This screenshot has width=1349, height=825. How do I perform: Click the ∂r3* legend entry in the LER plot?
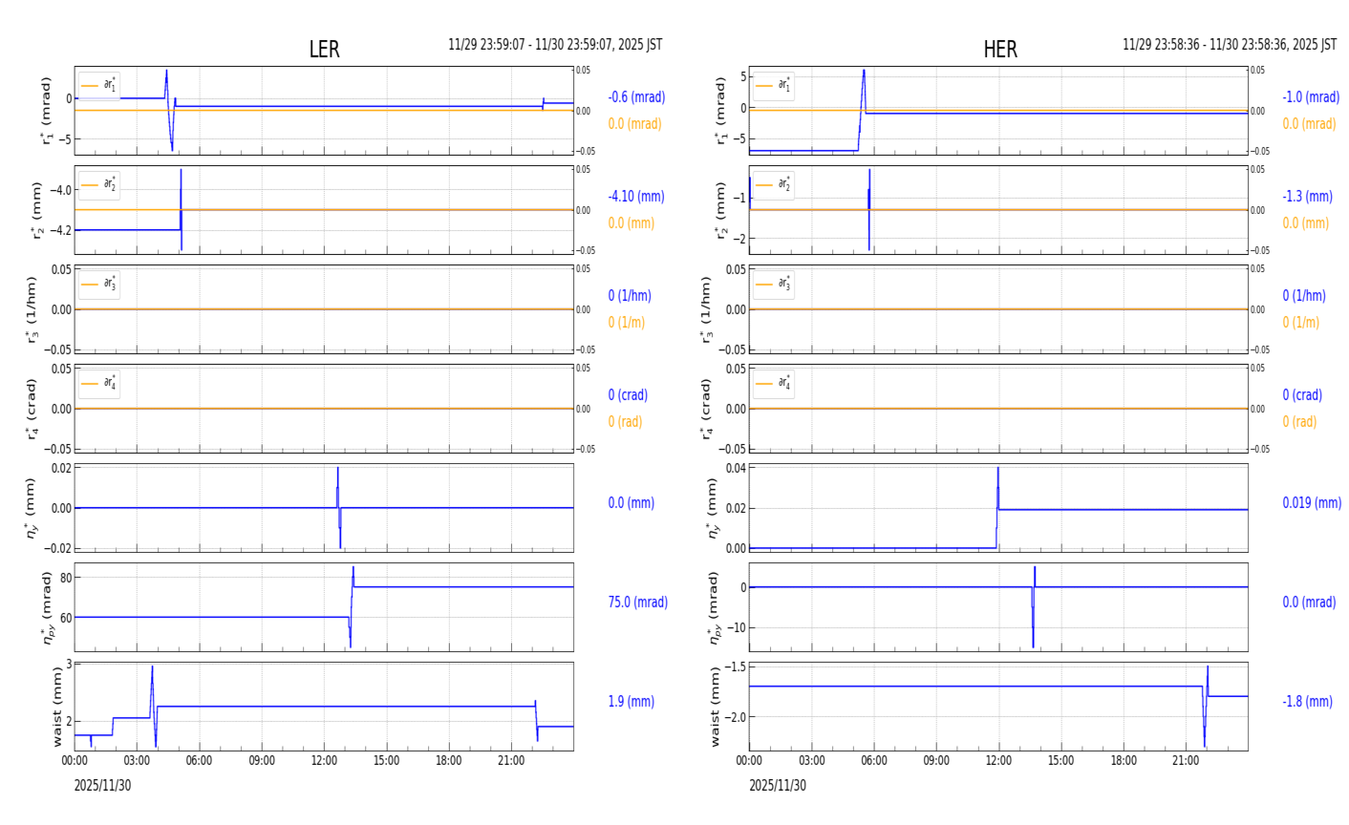click(x=99, y=285)
